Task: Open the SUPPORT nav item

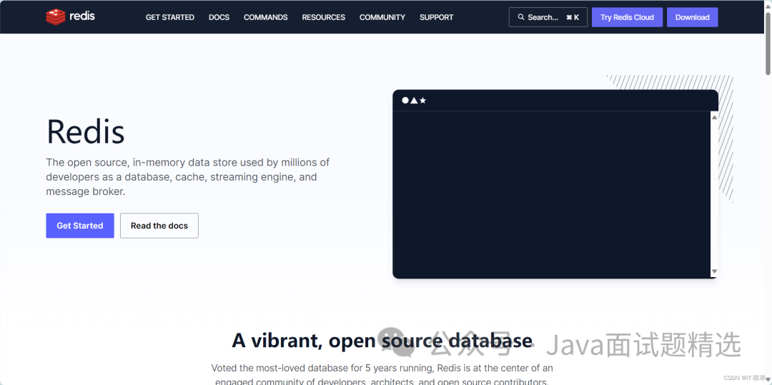Action: pos(436,17)
